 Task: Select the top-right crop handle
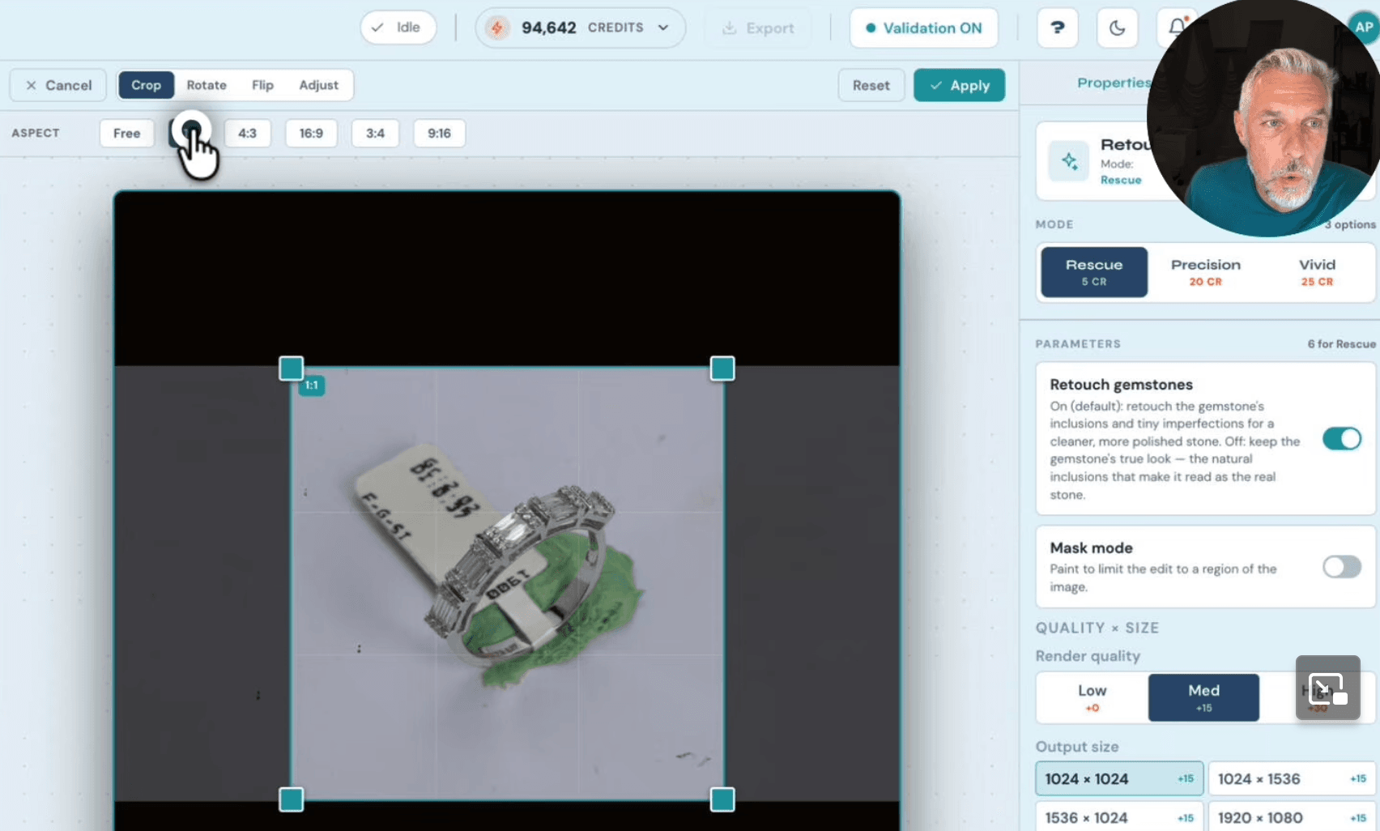coord(722,369)
